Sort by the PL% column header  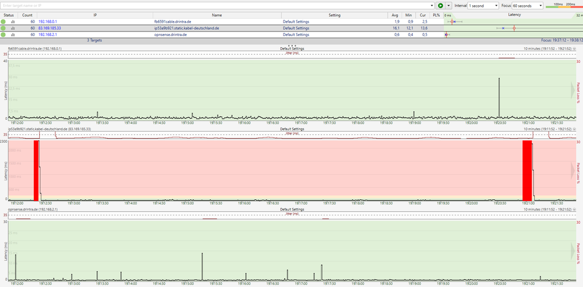436,15
